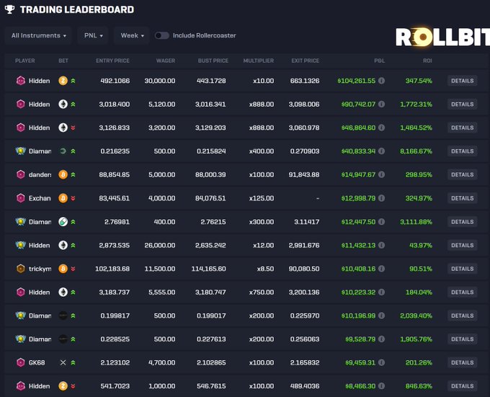Click Details for the $9,528.79 row
The width and height of the screenshot is (490, 397).
[x=462, y=339]
